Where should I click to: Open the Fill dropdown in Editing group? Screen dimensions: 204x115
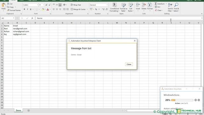158,7
